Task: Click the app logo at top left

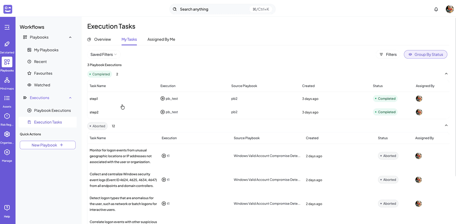Action: [x=7, y=9]
